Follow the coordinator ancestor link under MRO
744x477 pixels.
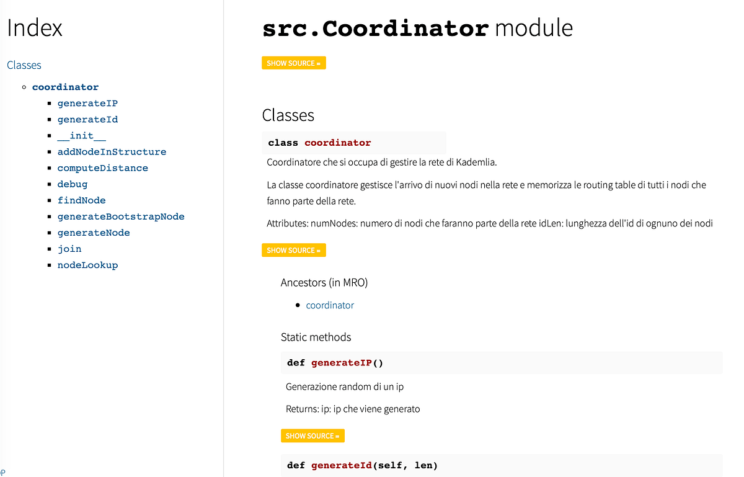tap(330, 305)
